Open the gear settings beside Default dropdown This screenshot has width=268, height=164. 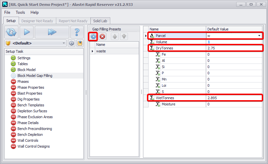[x=72, y=43]
